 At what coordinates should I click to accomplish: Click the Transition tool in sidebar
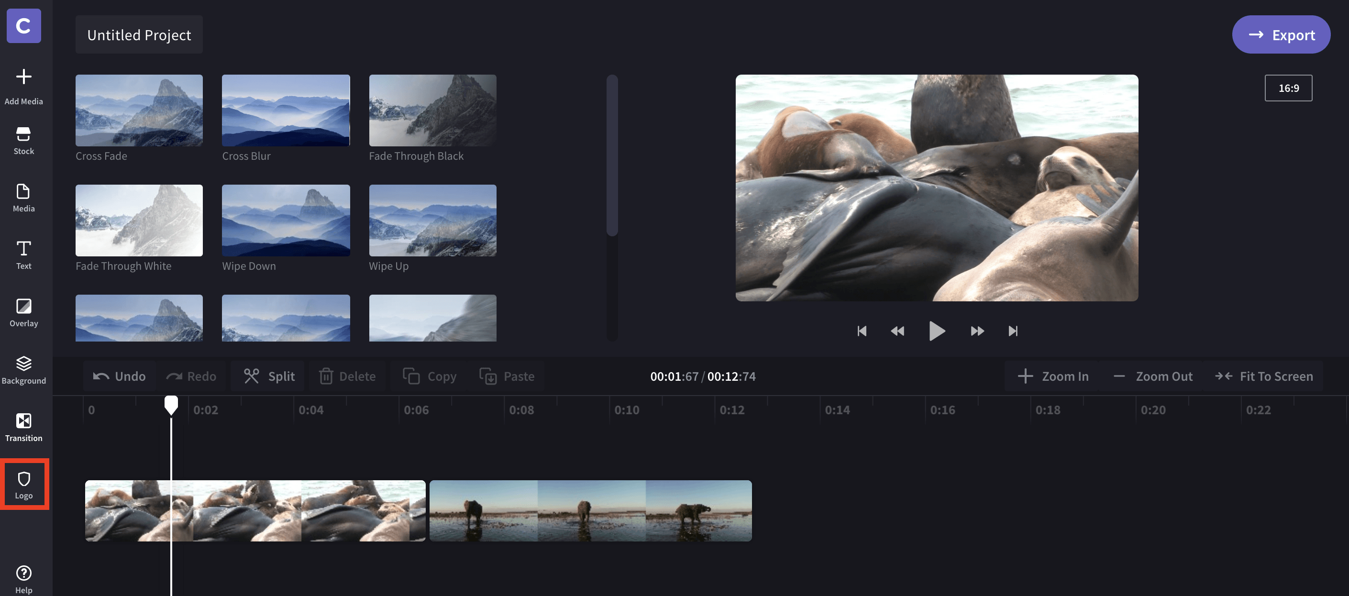click(23, 426)
